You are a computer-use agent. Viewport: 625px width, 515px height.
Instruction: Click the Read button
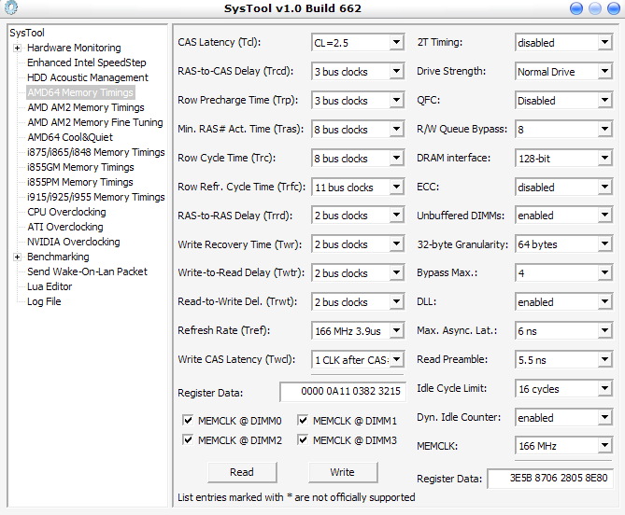click(242, 472)
